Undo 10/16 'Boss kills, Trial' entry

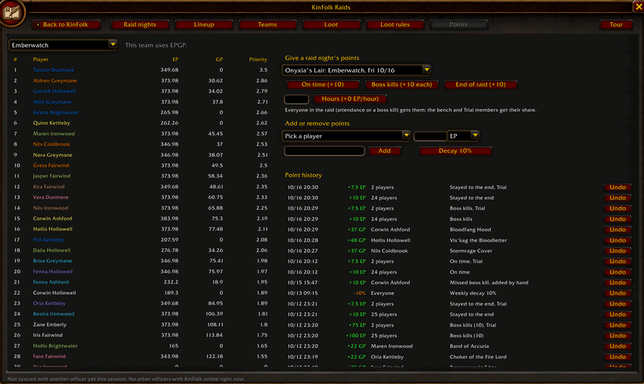point(617,209)
